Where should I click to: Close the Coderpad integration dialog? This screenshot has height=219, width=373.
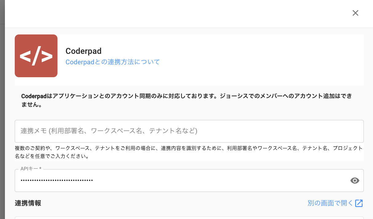(355, 13)
